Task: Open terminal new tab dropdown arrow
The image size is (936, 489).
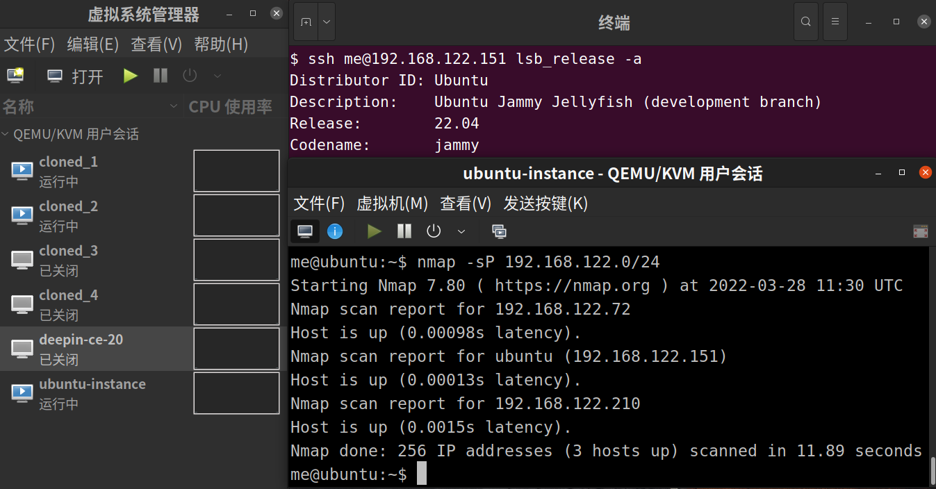Action: tap(327, 22)
